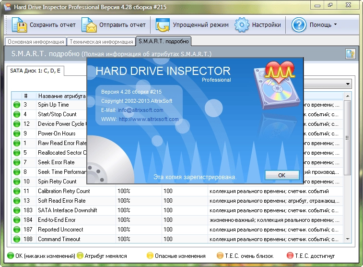363x267 pixels.
Task: Click the context help icon in S.M.A.R.T. header
Action: pos(350,53)
